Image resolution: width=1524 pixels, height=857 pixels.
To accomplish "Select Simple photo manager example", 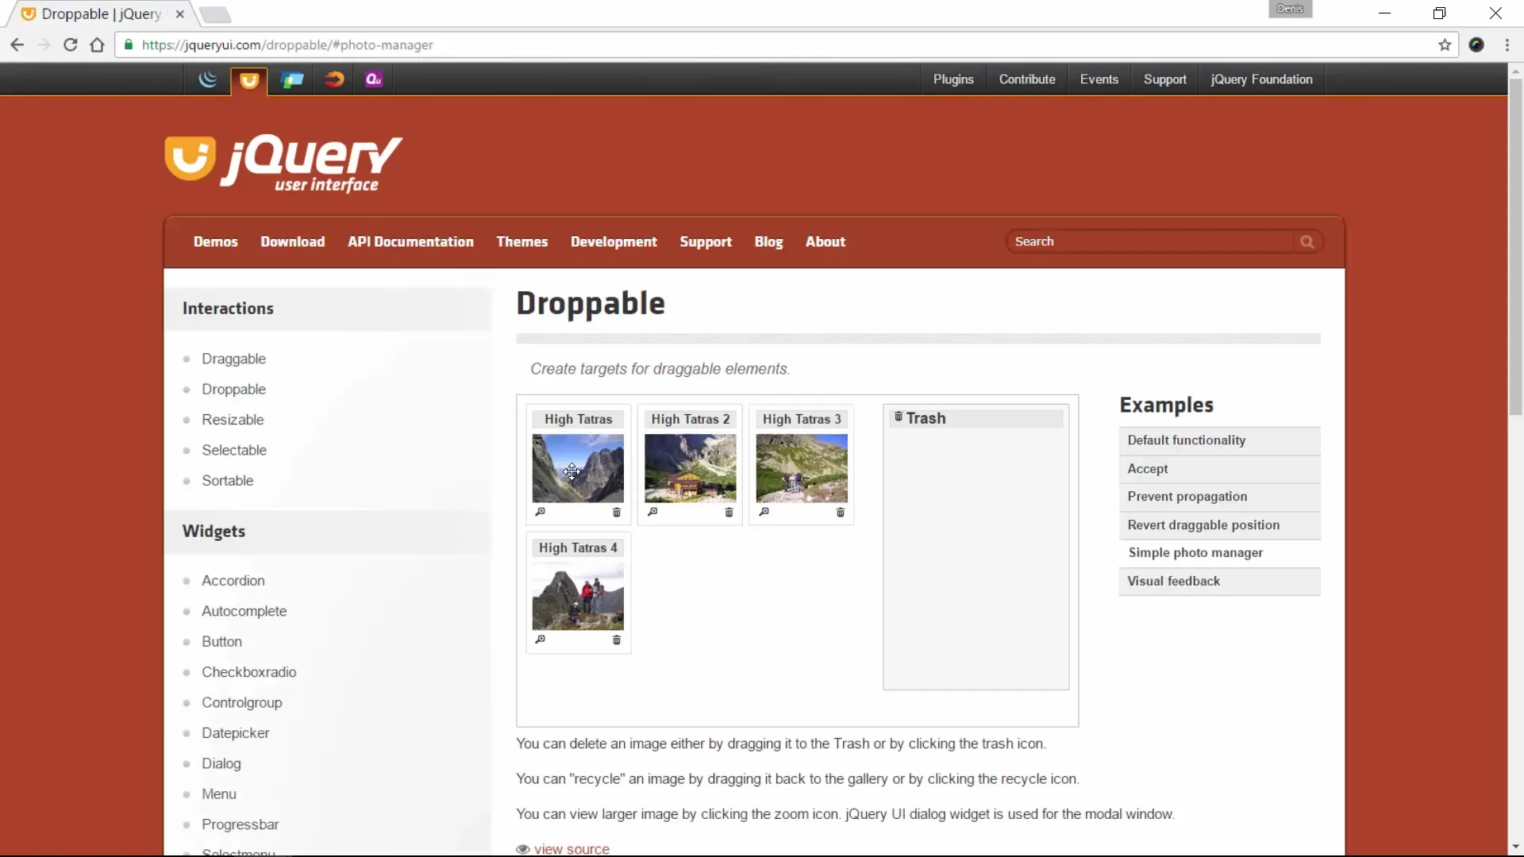I will 1220,553.
